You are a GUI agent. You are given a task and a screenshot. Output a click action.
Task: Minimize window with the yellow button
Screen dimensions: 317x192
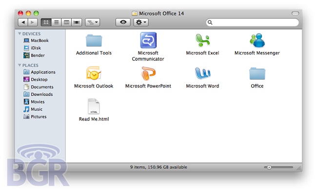coord(28,13)
